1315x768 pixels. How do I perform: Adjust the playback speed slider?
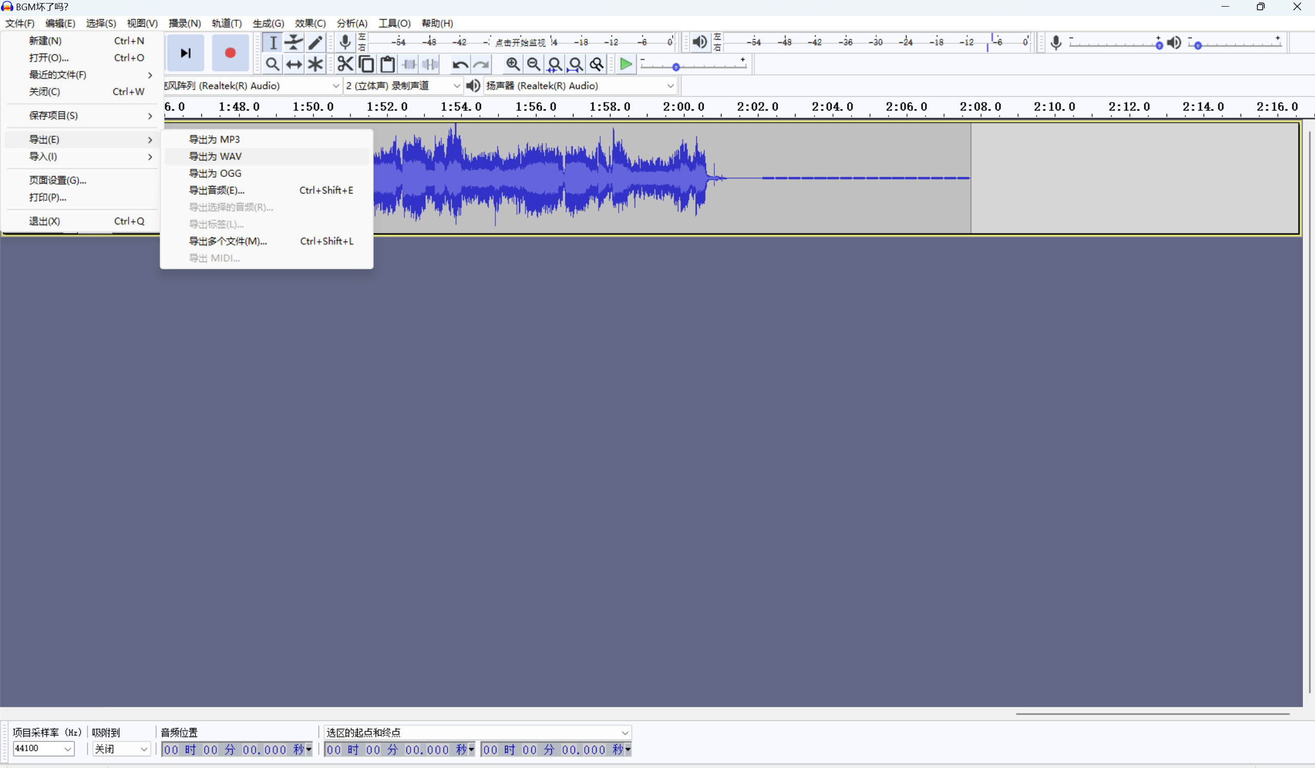pyautogui.click(x=694, y=66)
